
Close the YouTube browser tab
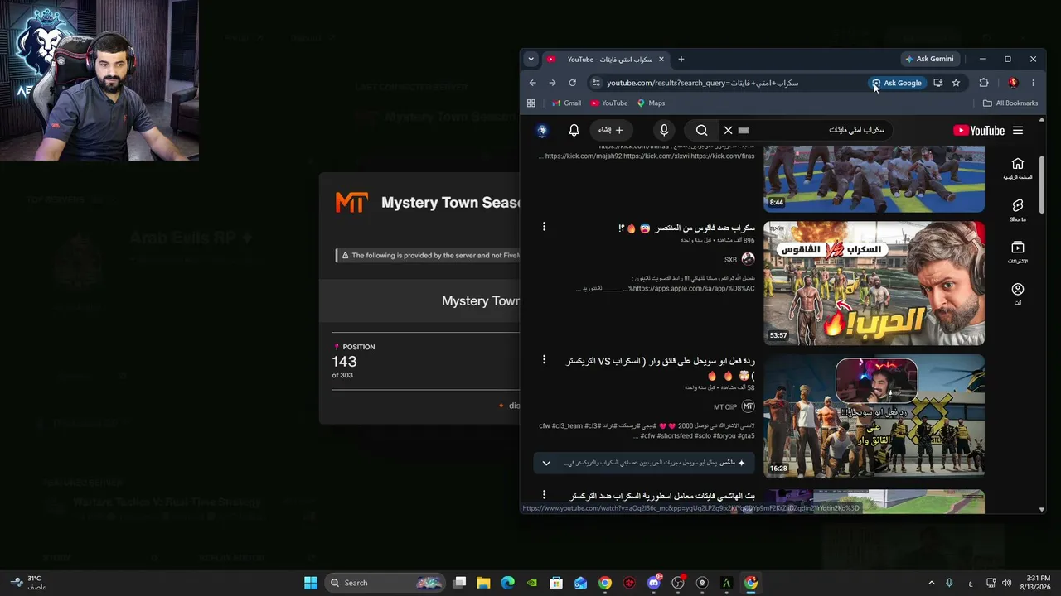pyautogui.click(x=661, y=60)
